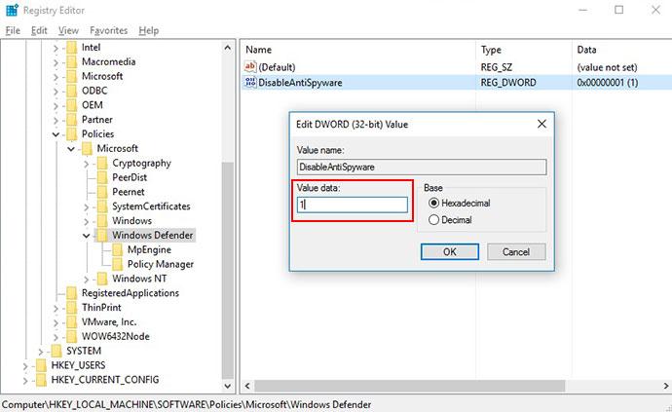Click the Policies folder icon
The image size is (672, 412).
click(72, 133)
